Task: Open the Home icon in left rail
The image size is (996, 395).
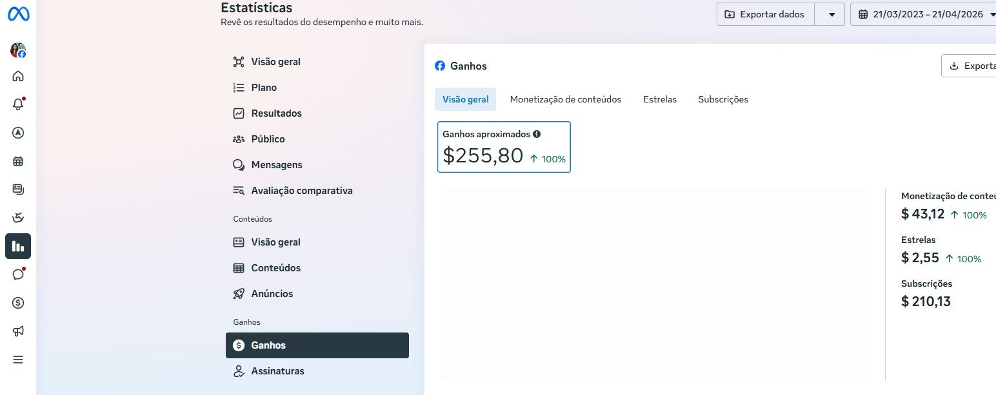Action: tap(18, 76)
